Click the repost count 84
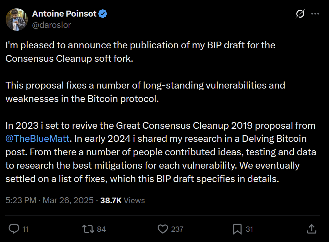 coord(101,229)
